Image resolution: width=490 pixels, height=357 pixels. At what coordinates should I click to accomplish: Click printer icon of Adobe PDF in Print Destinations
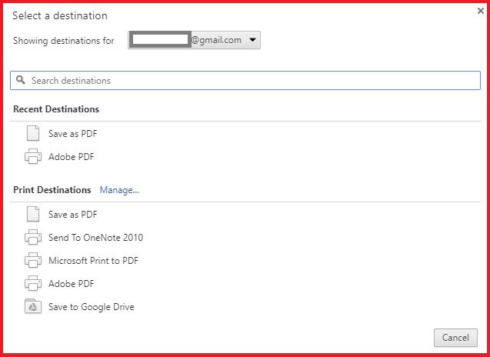(x=33, y=283)
